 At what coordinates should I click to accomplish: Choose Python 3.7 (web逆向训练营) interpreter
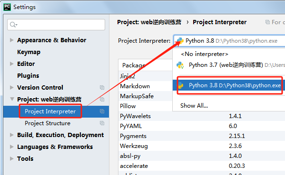click(x=229, y=65)
